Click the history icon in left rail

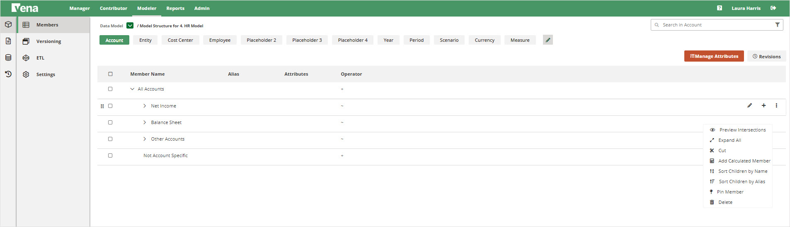pyautogui.click(x=8, y=74)
